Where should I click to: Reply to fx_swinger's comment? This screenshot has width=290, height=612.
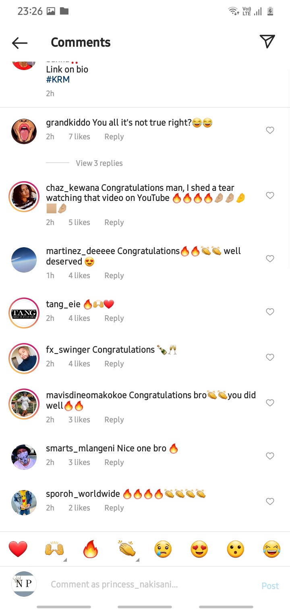[x=114, y=364]
